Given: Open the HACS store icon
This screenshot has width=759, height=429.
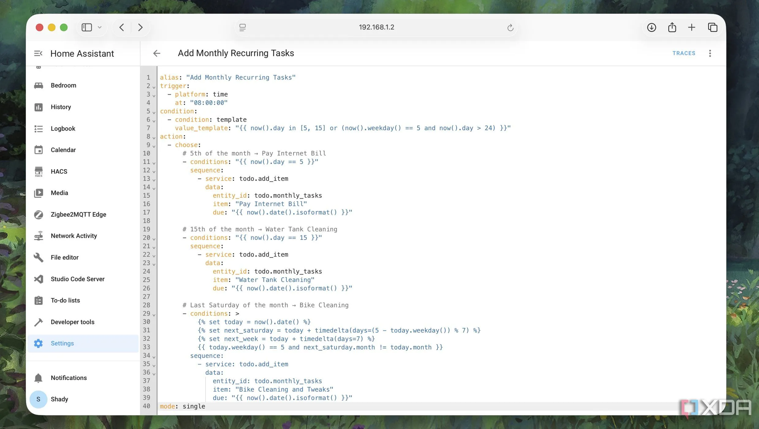Looking at the screenshot, I should (39, 171).
